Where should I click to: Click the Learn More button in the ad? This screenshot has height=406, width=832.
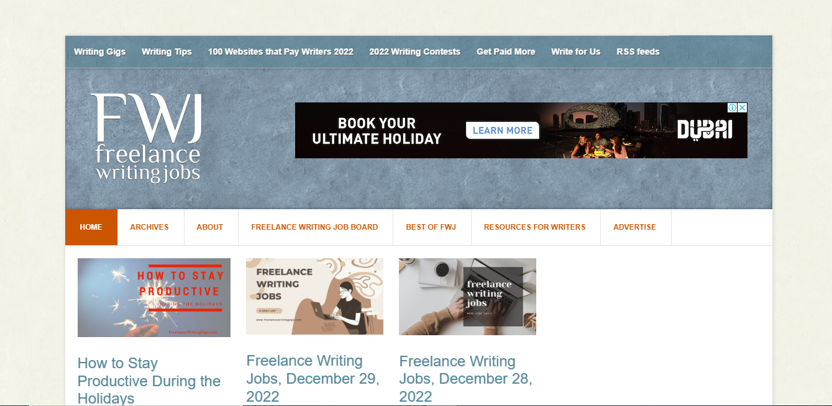point(502,130)
